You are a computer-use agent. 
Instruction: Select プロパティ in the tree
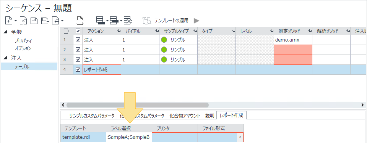23,41
